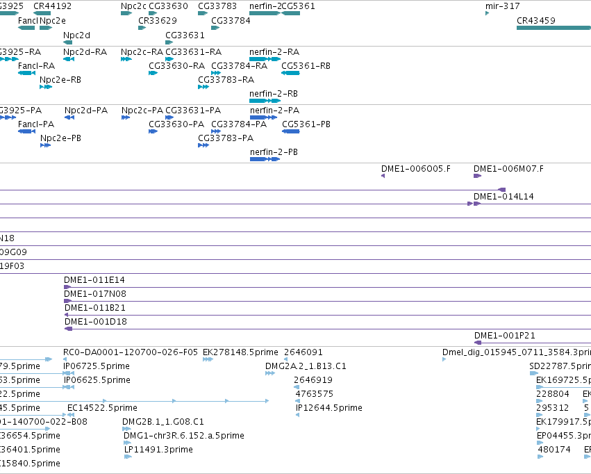This screenshot has width=591, height=474.
Task: Open the CG33631-RA transcript label
Action: pos(194,51)
